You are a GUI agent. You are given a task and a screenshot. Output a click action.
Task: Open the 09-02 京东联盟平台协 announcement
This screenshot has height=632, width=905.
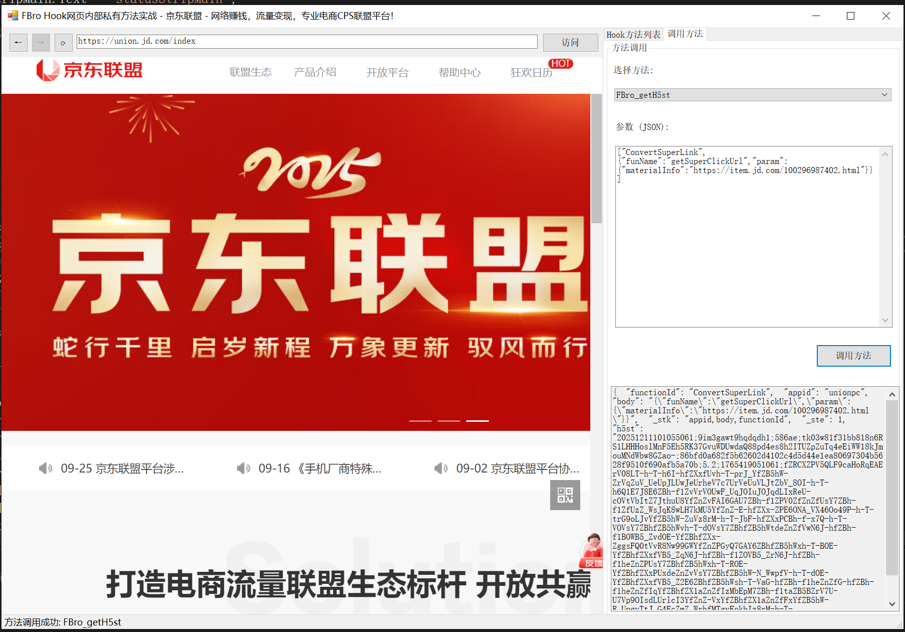pyautogui.click(x=518, y=468)
